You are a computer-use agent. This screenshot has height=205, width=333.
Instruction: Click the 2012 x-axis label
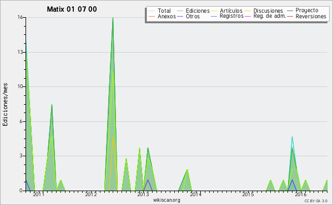coord(91,194)
